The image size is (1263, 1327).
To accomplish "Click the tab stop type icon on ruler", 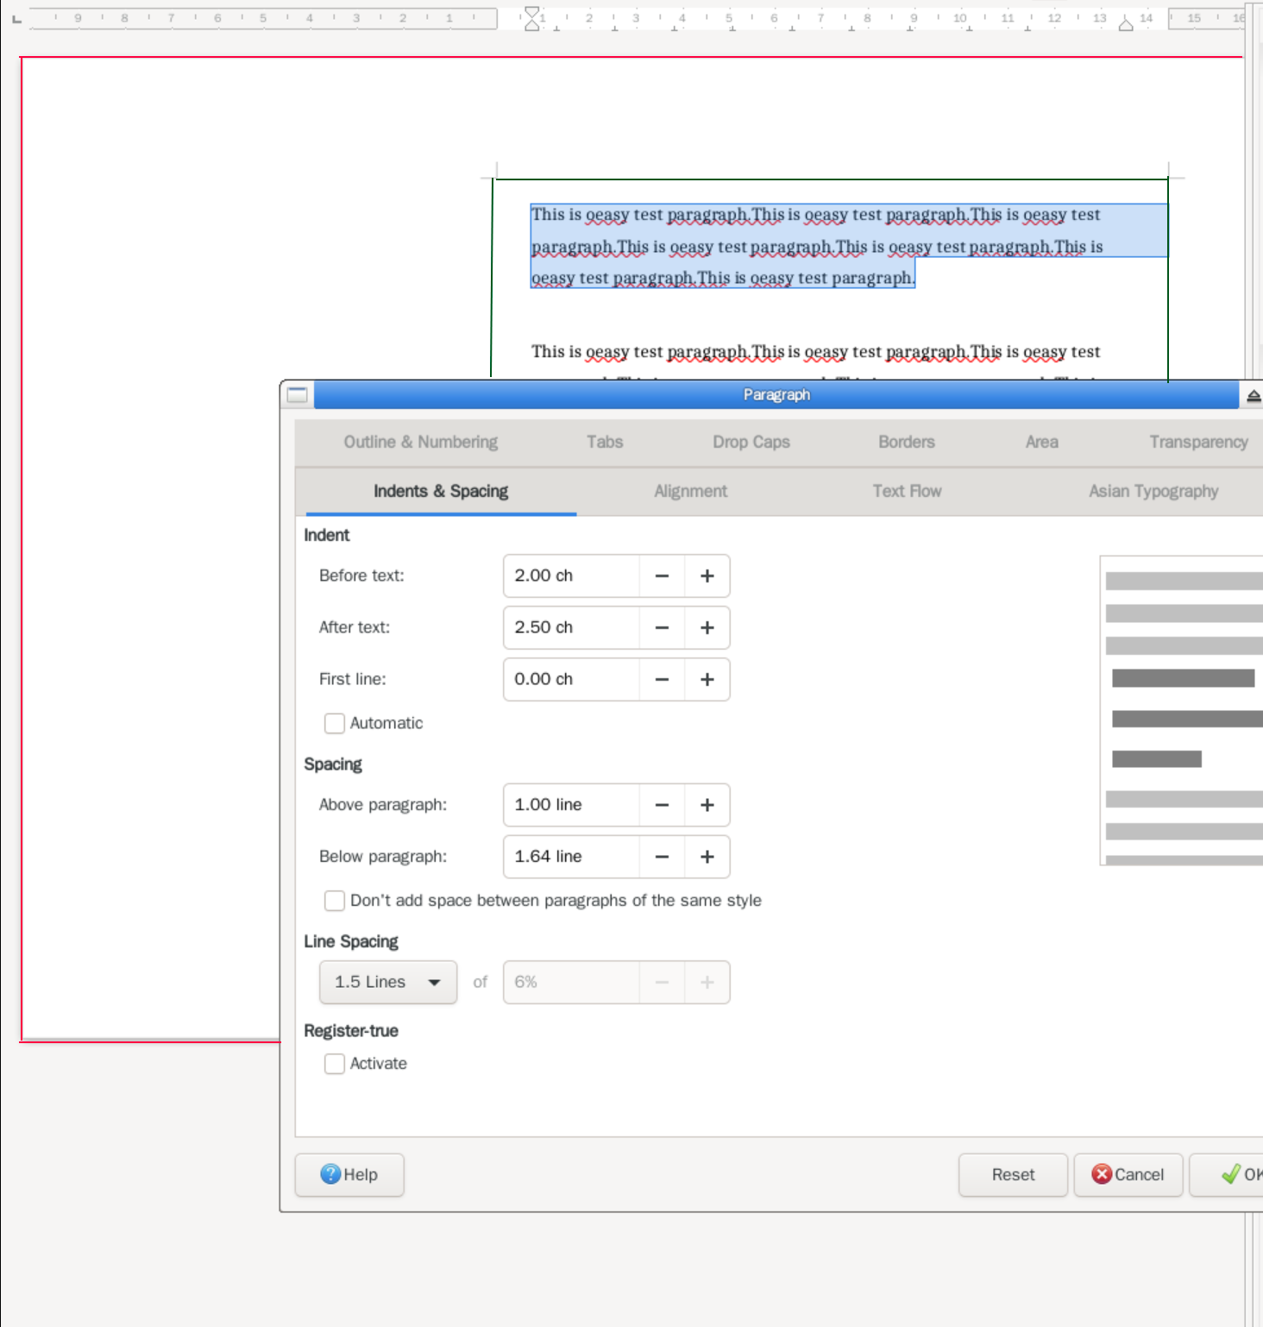I will coord(16,18).
